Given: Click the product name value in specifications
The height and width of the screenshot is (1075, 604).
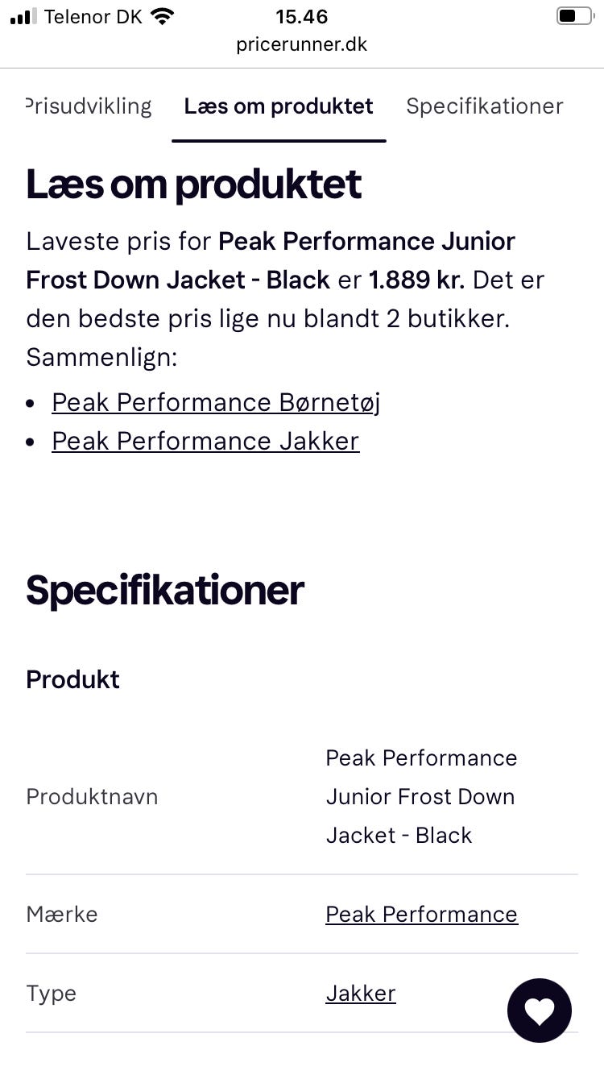Looking at the screenshot, I should pyautogui.click(x=421, y=796).
